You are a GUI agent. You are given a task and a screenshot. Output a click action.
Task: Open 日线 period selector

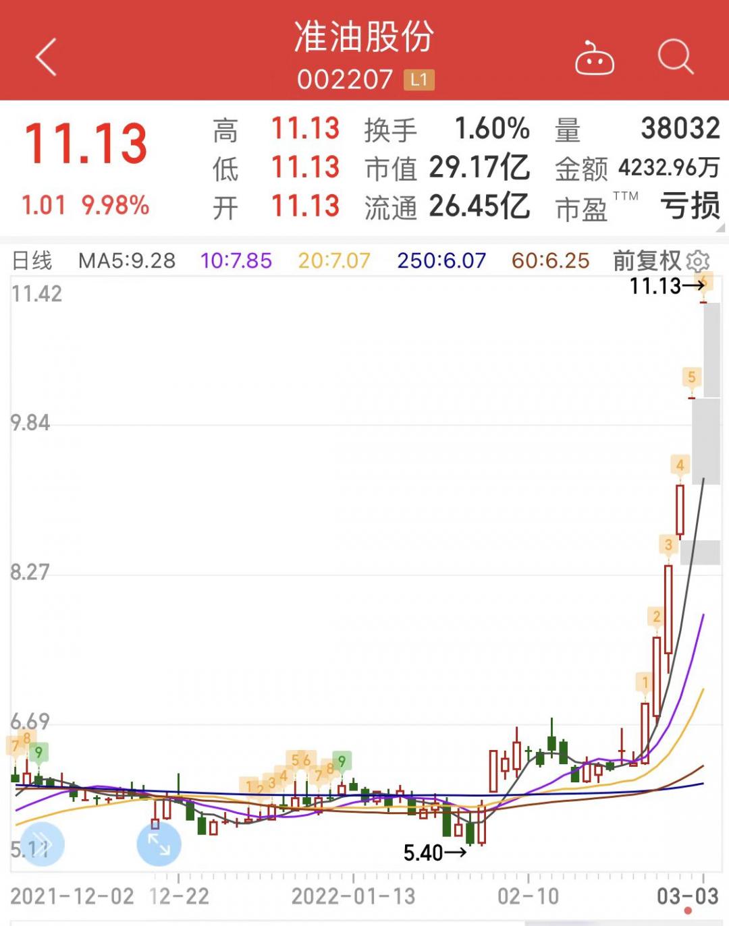32,260
